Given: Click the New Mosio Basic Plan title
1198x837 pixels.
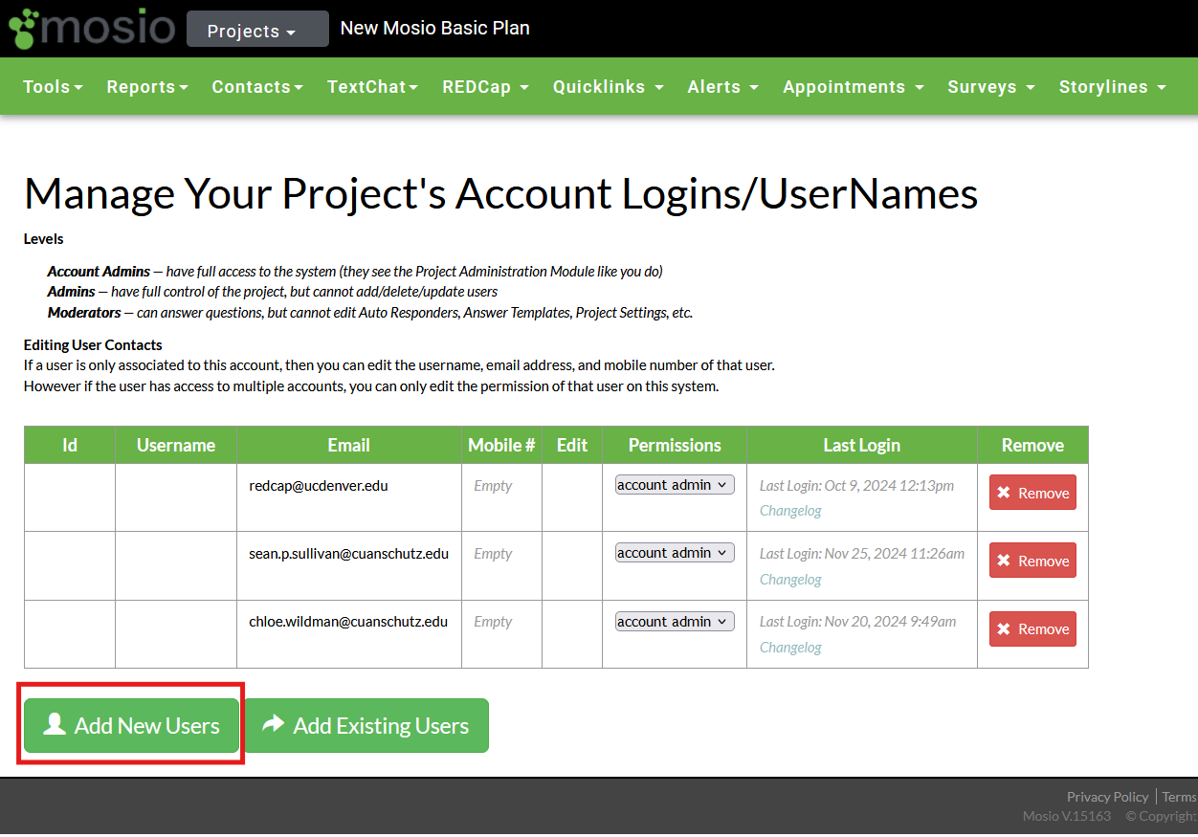Looking at the screenshot, I should point(435,29).
